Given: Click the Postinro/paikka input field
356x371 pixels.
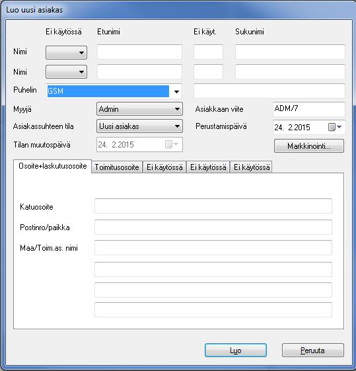Looking at the screenshot, I should pos(213,227).
